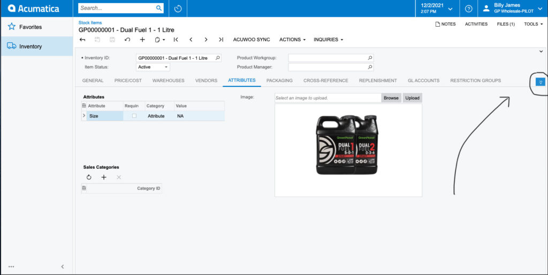Image resolution: width=548 pixels, height=275 pixels.
Task: Switch to the PACKAGING tab
Action: 279,81
